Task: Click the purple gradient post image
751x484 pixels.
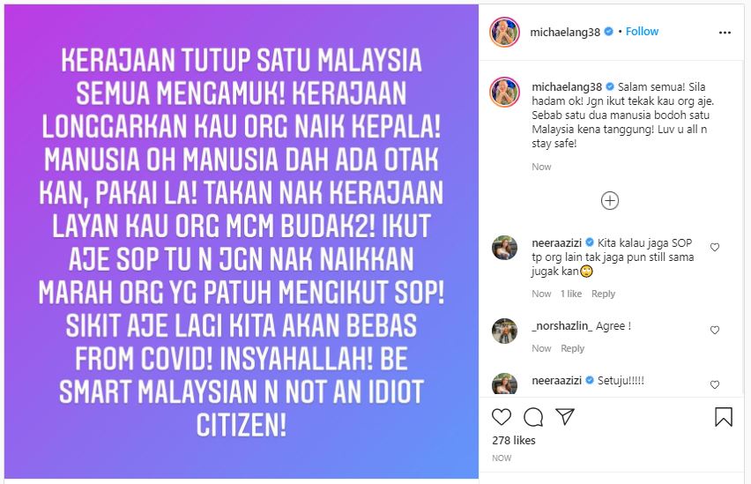Action: (242, 242)
